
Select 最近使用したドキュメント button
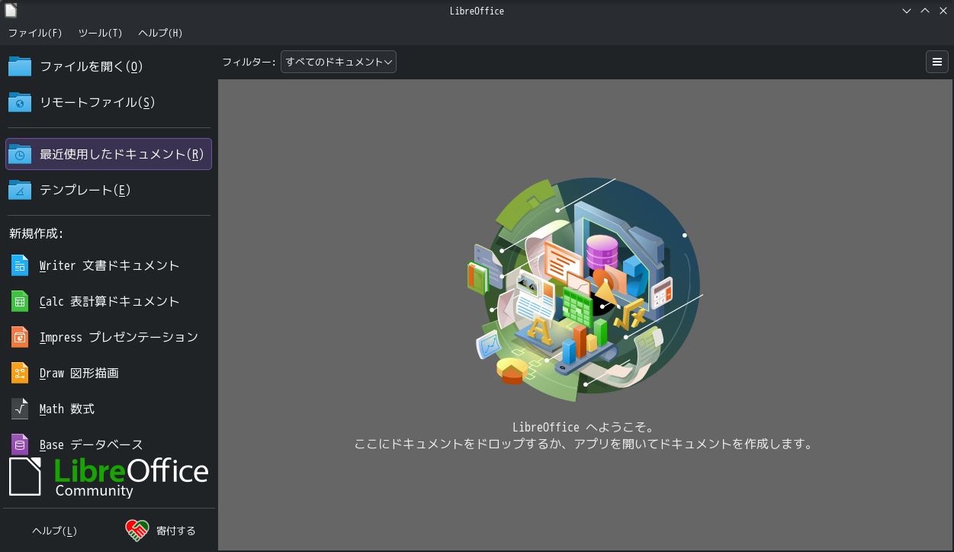coord(108,154)
